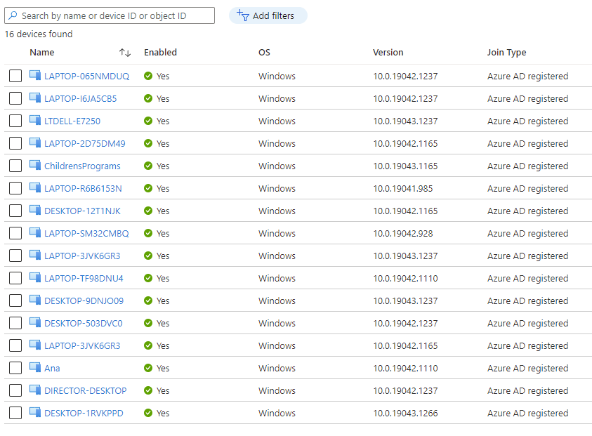Select the LAPTOP-SM32CMBQ row checkbox
Screen dimensions: 592x436
pyautogui.click(x=15, y=233)
